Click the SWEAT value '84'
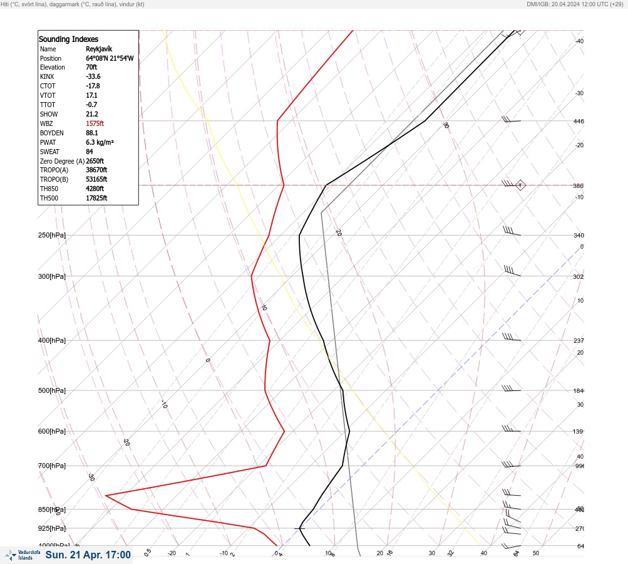 [90, 152]
